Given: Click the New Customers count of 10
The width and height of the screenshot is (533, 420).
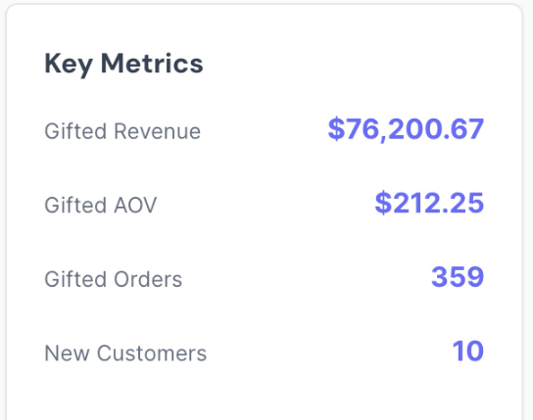Looking at the screenshot, I should pos(467,350).
